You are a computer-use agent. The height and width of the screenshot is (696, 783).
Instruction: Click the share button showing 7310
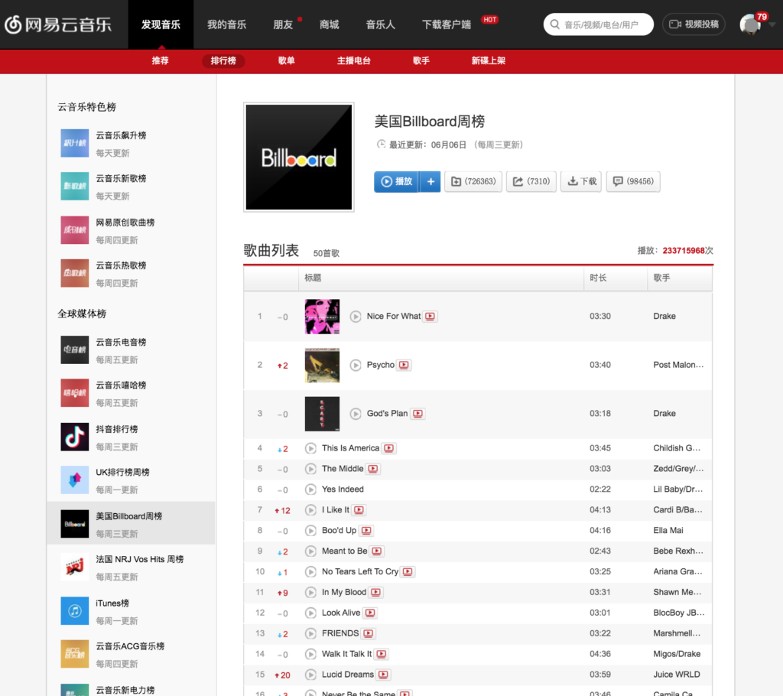(x=531, y=181)
